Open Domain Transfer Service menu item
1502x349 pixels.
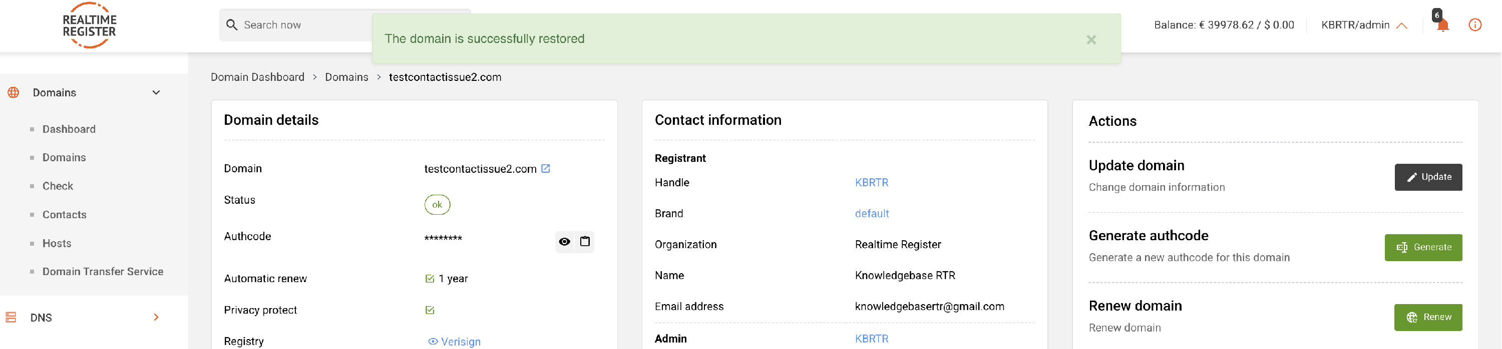[103, 272]
